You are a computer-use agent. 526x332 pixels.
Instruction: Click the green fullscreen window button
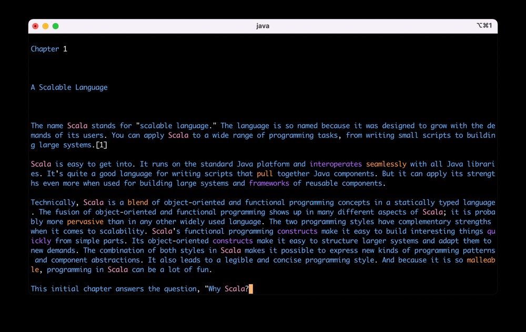55,26
